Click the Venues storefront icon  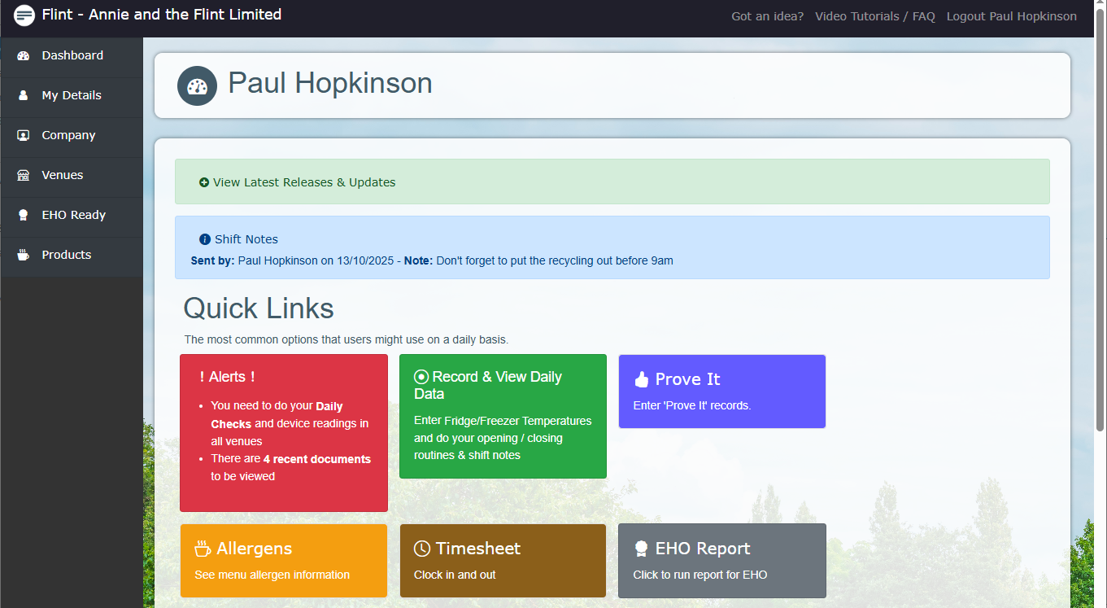tap(24, 175)
